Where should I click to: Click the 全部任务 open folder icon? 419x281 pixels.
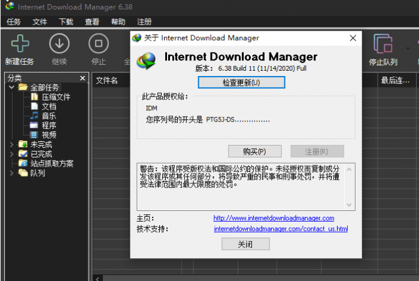(x=23, y=87)
